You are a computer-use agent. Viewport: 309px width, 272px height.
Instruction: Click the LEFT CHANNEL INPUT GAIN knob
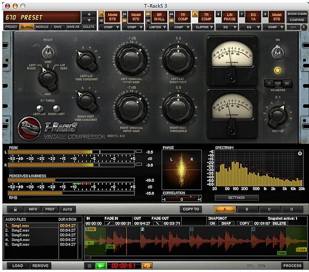click(131, 59)
